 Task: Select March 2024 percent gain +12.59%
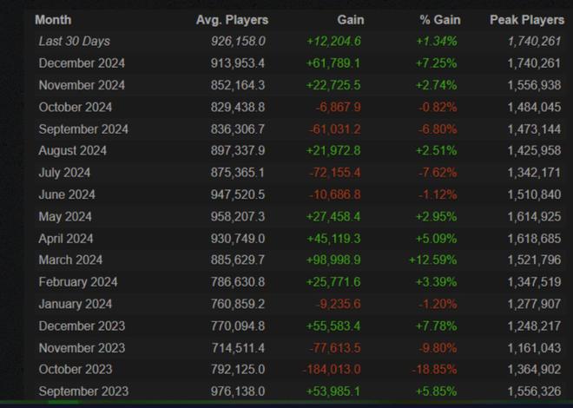point(432,260)
